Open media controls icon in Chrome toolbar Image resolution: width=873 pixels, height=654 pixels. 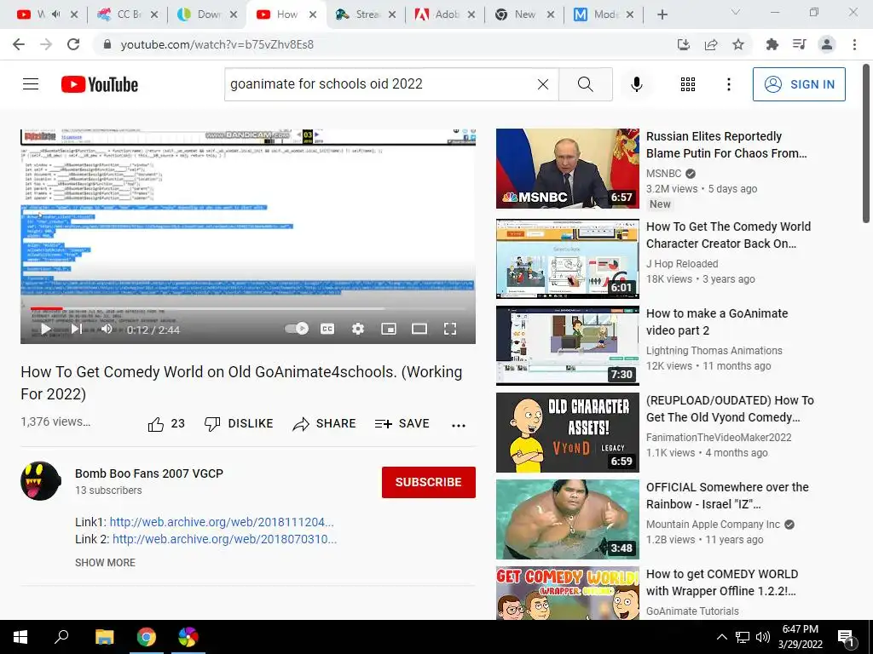(799, 44)
